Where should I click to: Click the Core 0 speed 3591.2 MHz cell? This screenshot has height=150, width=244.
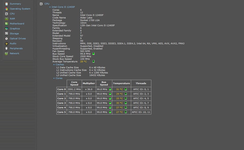pyautogui.click(x=74, y=89)
